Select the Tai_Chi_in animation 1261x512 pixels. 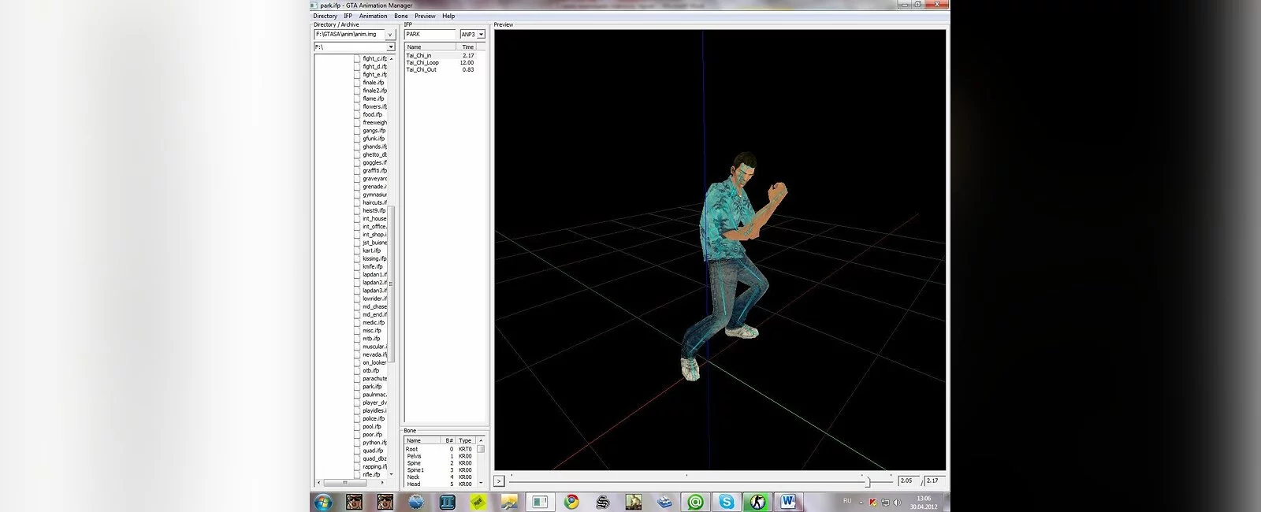[441, 56]
